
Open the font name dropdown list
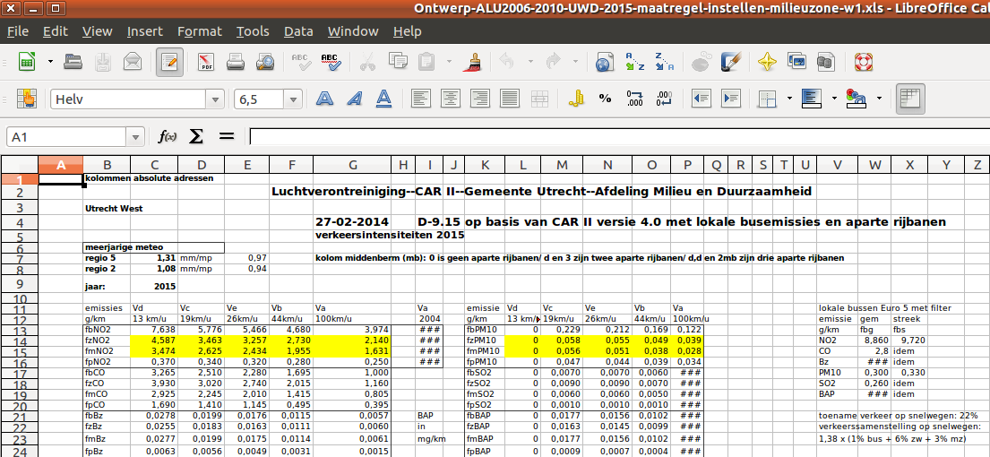[x=217, y=99]
